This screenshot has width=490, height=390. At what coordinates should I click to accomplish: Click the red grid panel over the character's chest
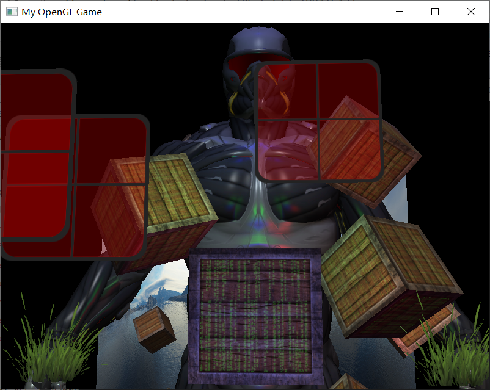tap(318, 122)
